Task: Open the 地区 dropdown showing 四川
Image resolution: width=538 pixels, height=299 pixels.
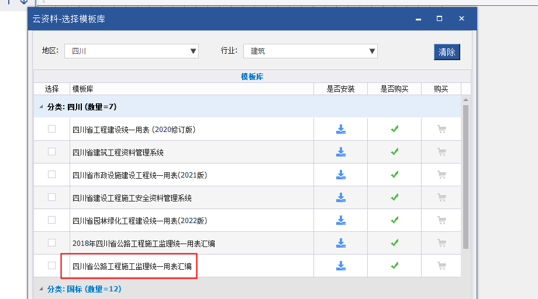Action: point(132,51)
